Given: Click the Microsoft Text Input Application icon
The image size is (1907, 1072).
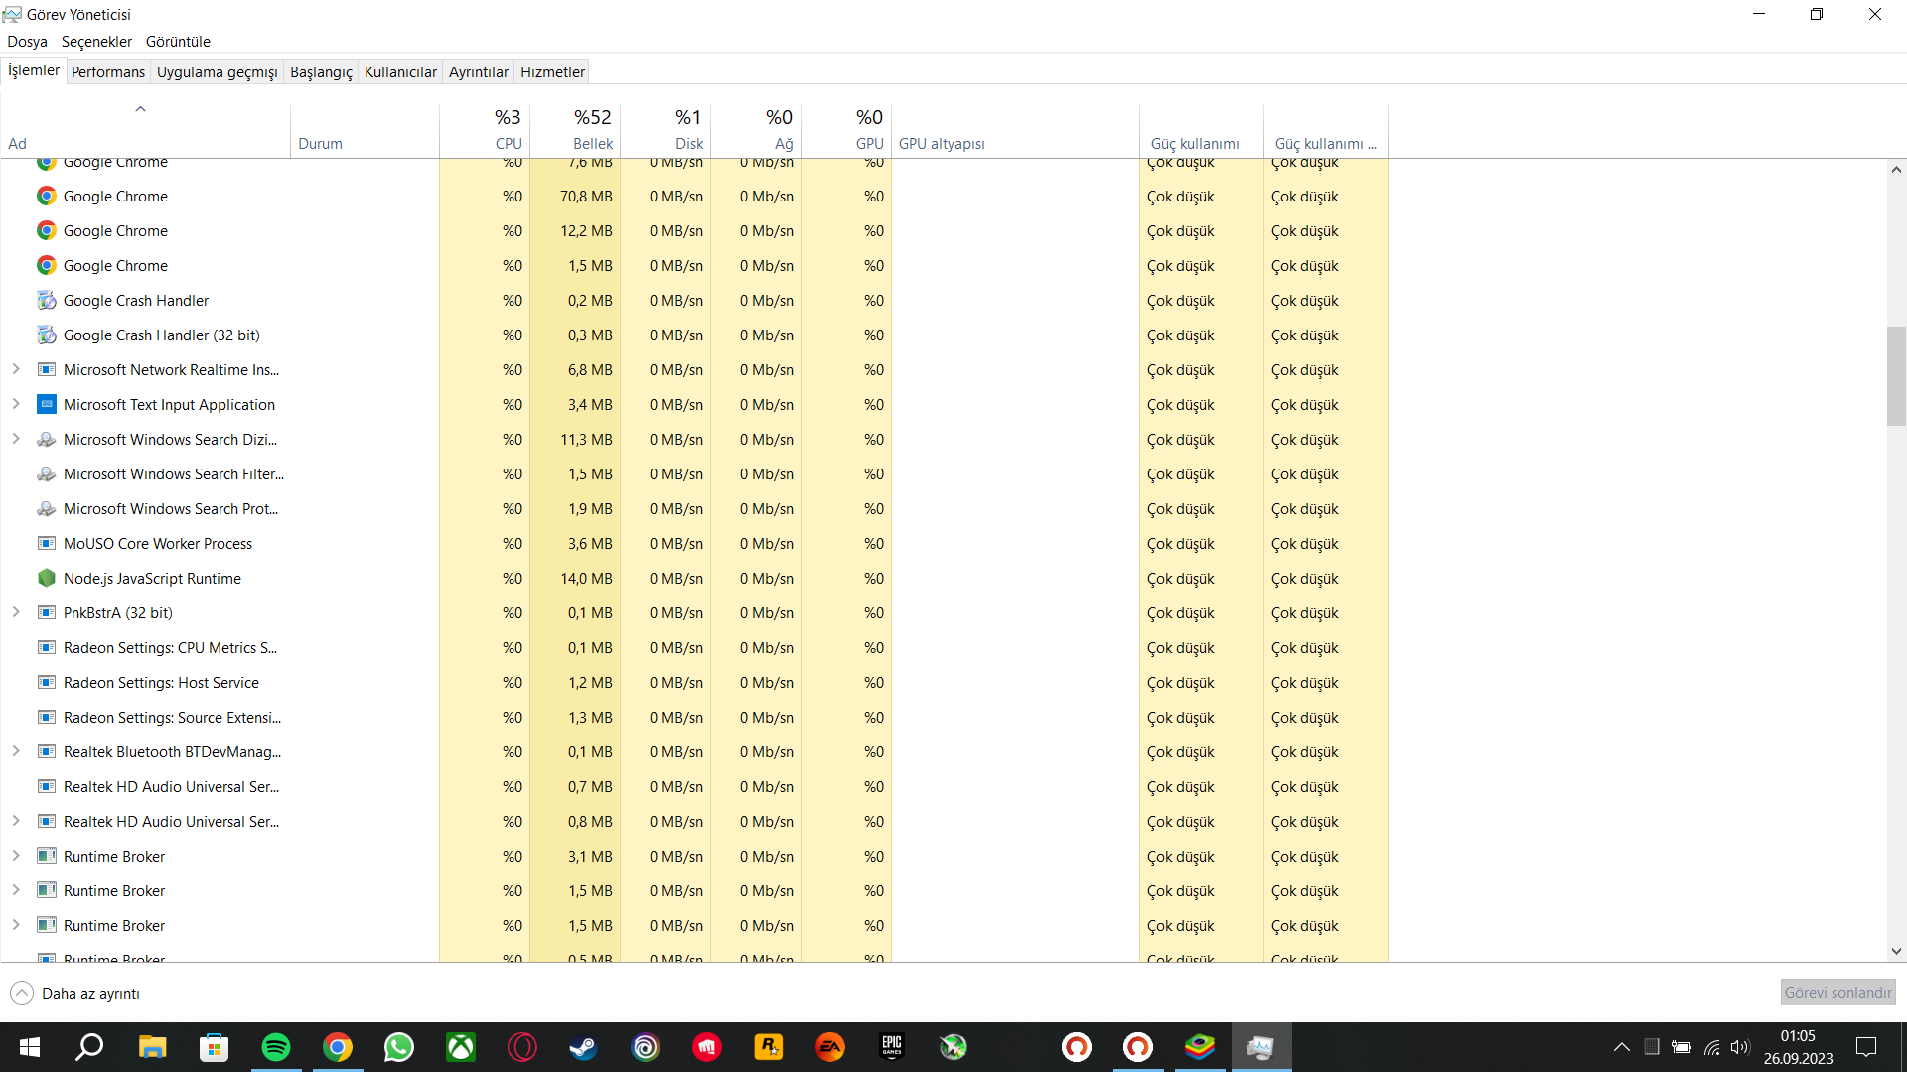Looking at the screenshot, I should point(46,404).
